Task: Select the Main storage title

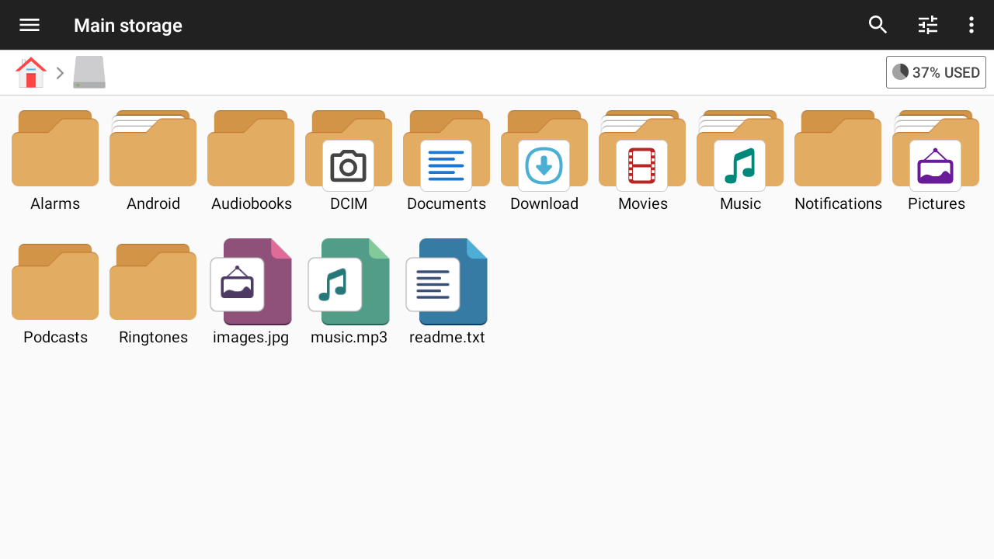Action: tap(127, 25)
